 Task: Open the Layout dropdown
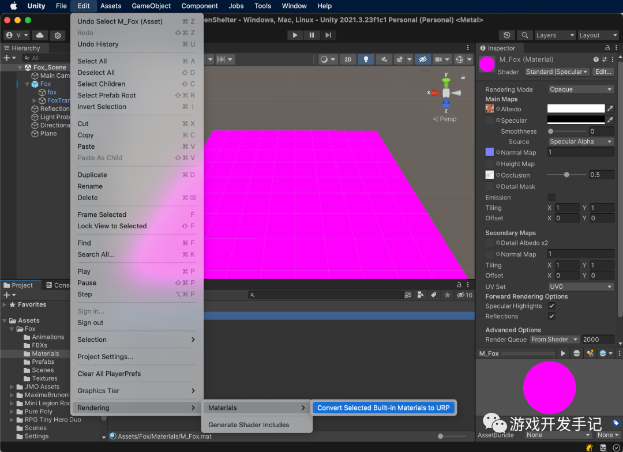click(x=598, y=35)
